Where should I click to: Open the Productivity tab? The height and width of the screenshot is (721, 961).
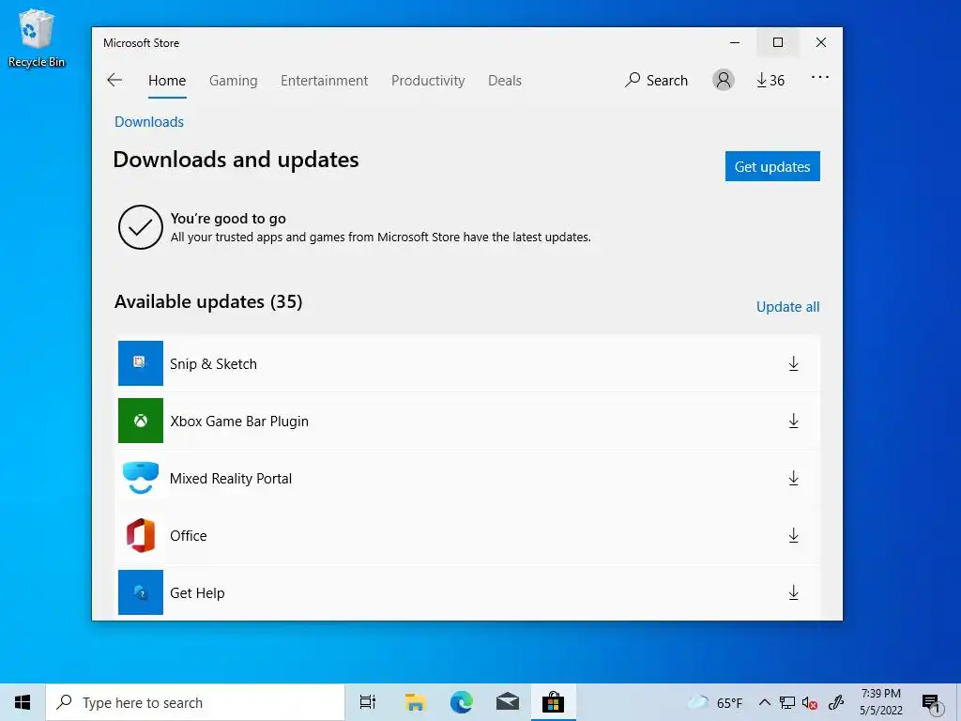coord(428,81)
